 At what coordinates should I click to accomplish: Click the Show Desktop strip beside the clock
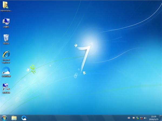(161, 118)
